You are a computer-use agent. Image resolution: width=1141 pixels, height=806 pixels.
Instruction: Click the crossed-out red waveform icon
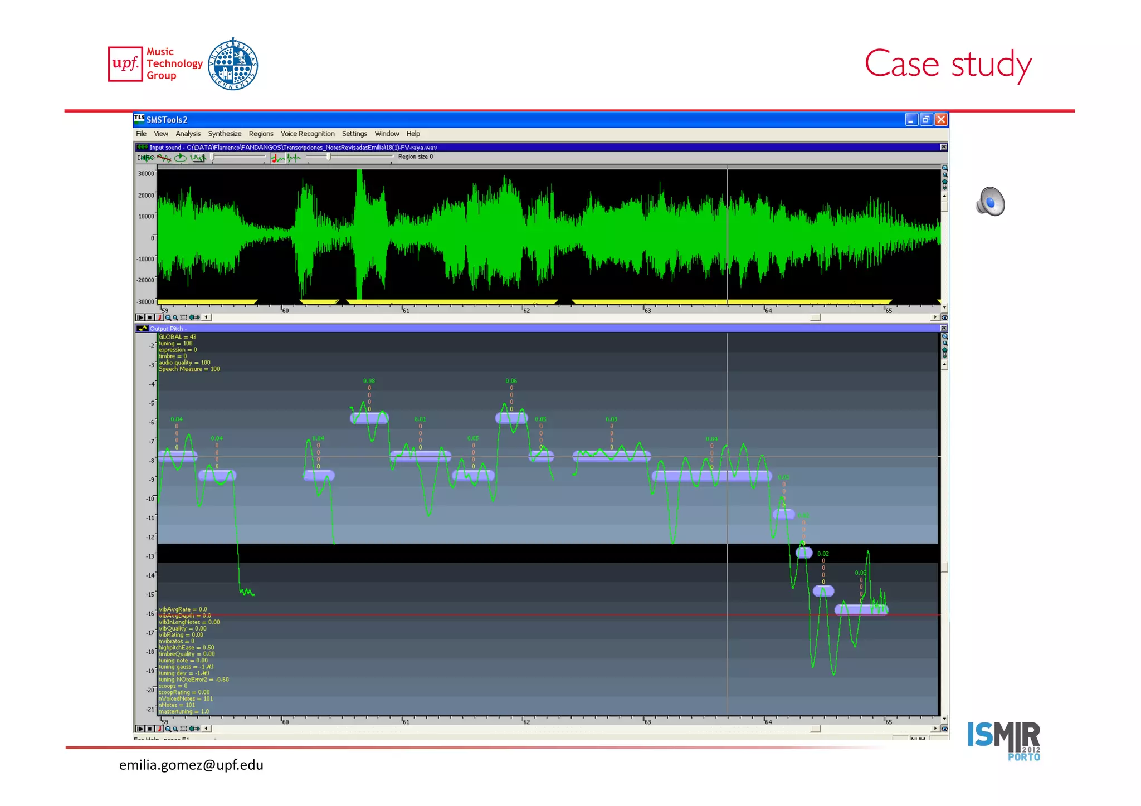164,158
